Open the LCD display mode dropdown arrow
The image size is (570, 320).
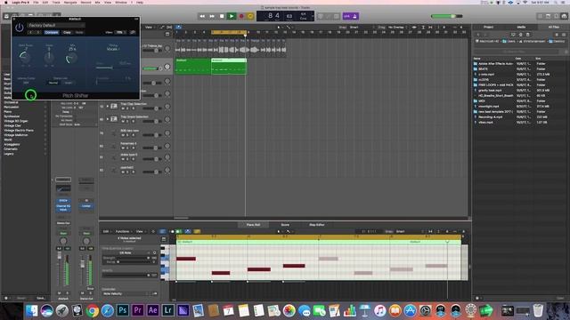[x=313, y=16]
